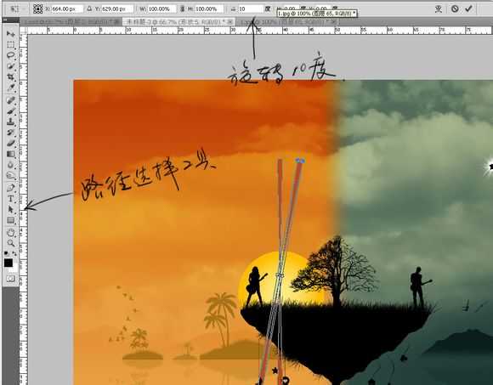
Task: Cancel transform with the circle-slash button
Action: (455, 8)
